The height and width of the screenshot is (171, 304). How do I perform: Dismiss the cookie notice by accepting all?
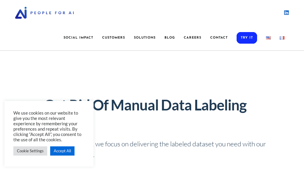[x=62, y=151]
